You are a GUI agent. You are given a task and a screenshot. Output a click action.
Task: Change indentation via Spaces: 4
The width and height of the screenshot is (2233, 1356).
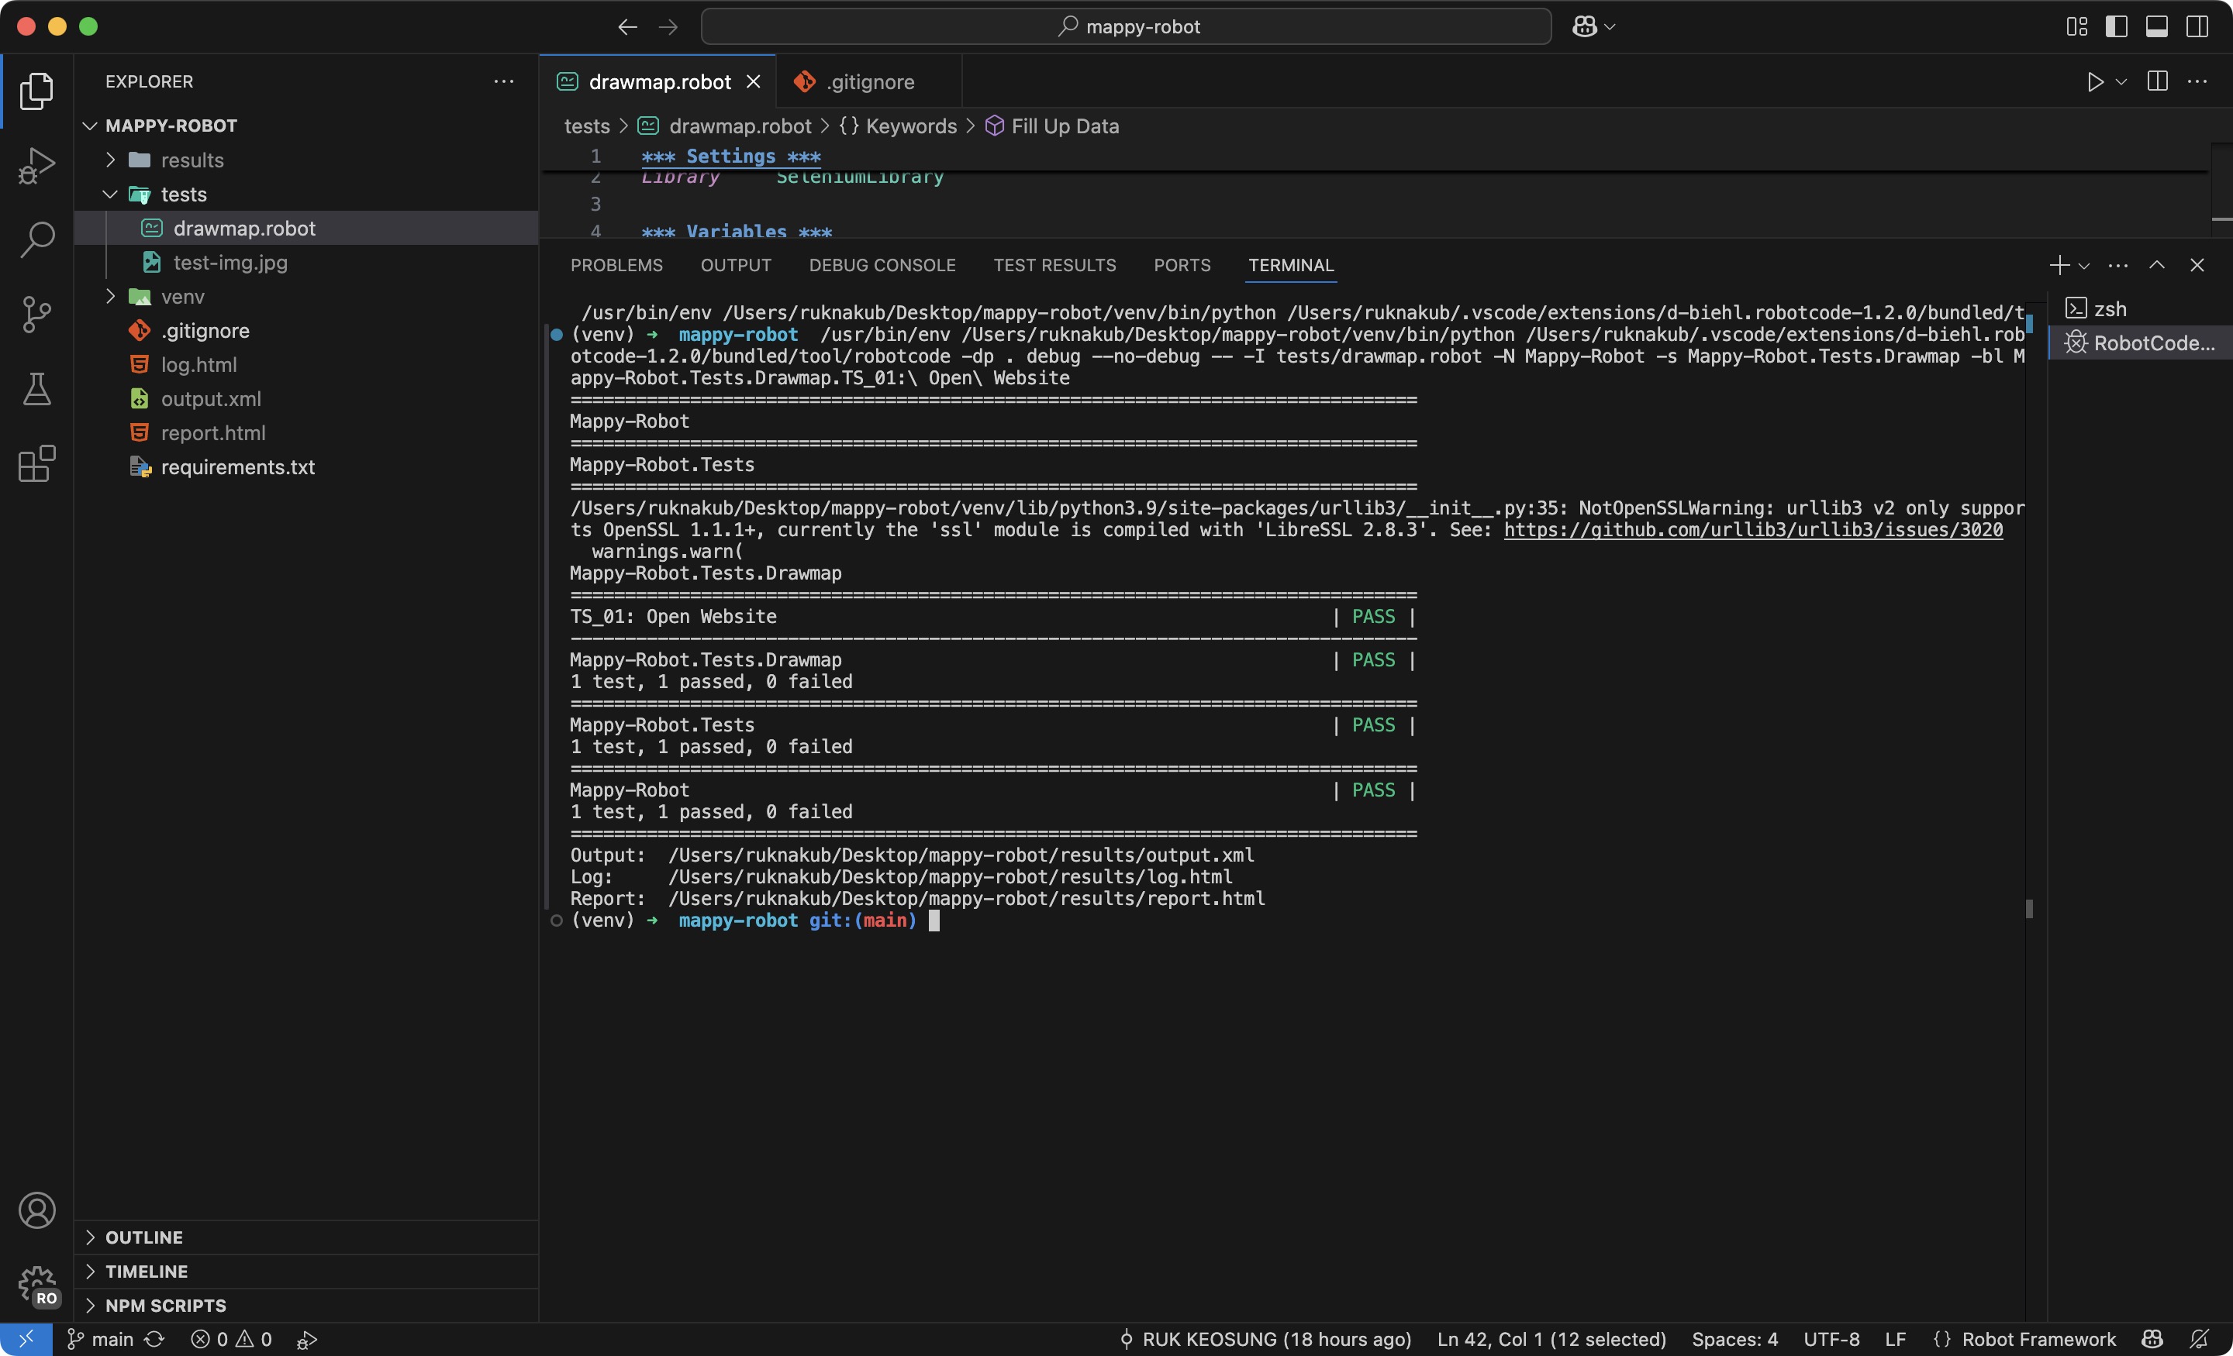1734,1340
